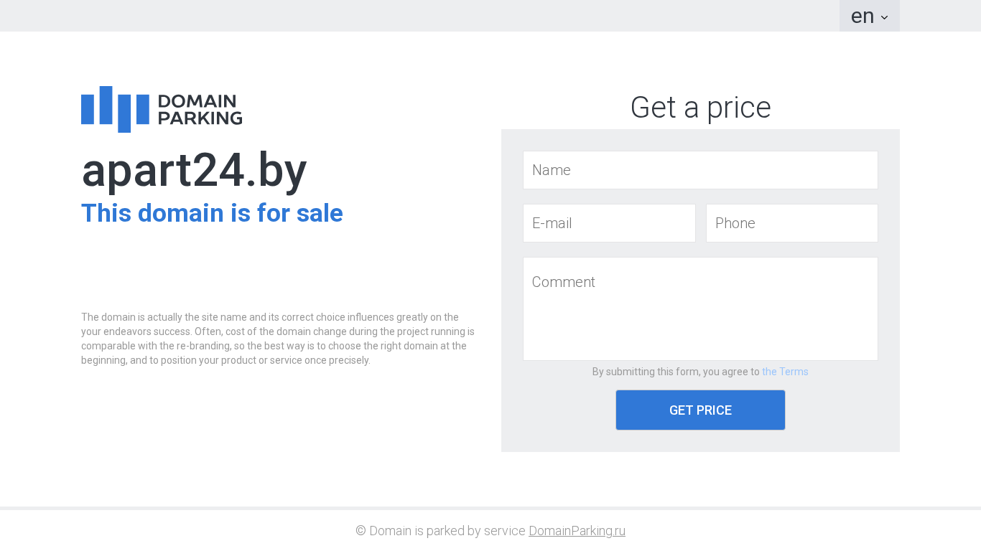Click the copyright symbol in the footer

361,531
